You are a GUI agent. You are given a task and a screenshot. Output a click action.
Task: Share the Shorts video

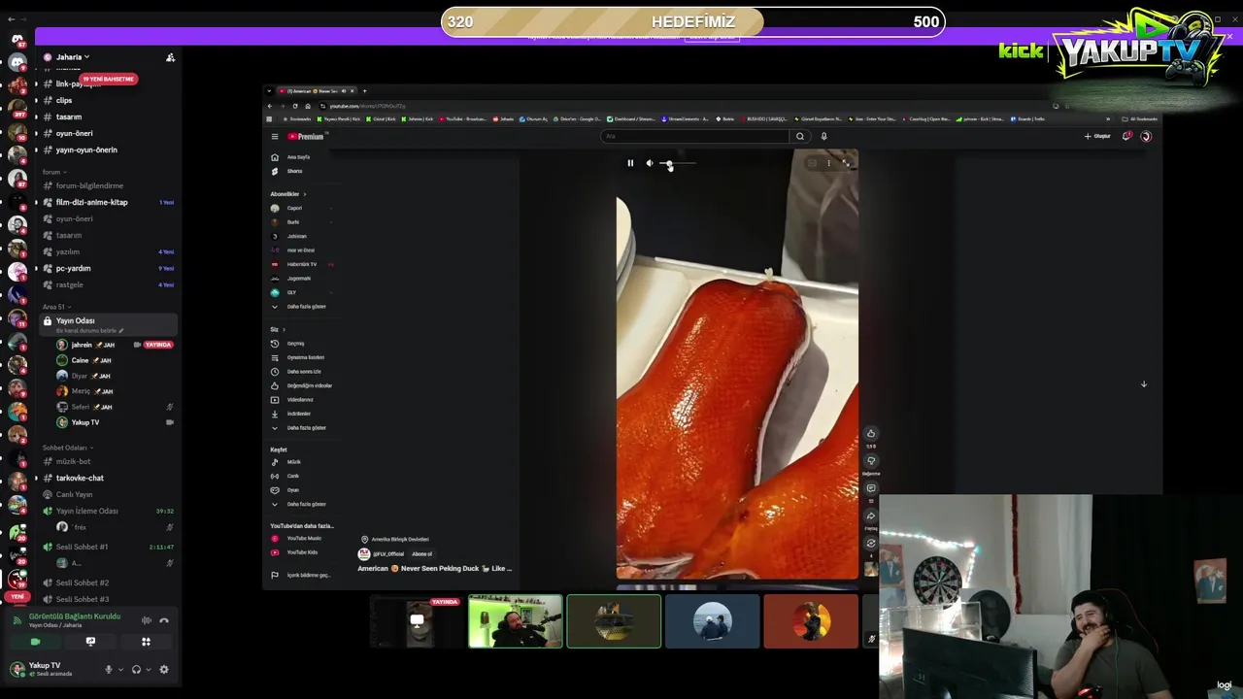click(871, 516)
